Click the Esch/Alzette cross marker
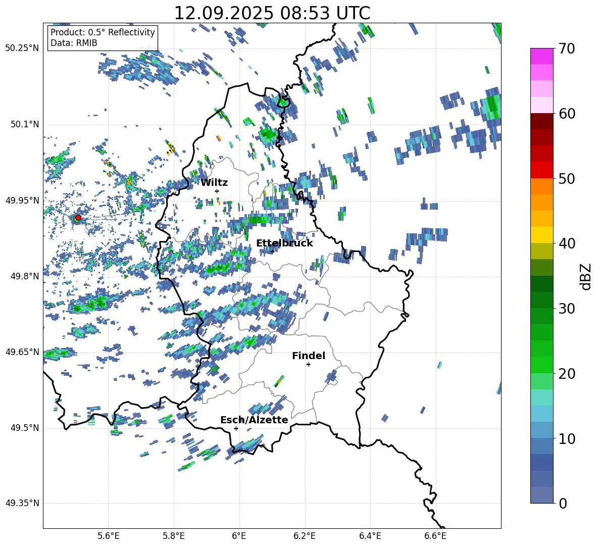The height and width of the screenshot is (546, 598). click(236, 428)
